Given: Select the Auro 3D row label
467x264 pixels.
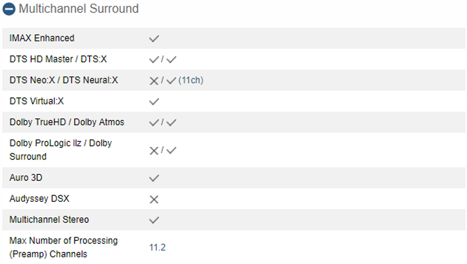Looking at the screenshot, I should (x=26, y=178).
